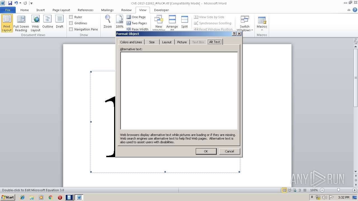The image size is (358, 201).
Task: Choose One Page zoom
Action: point(136,17)
